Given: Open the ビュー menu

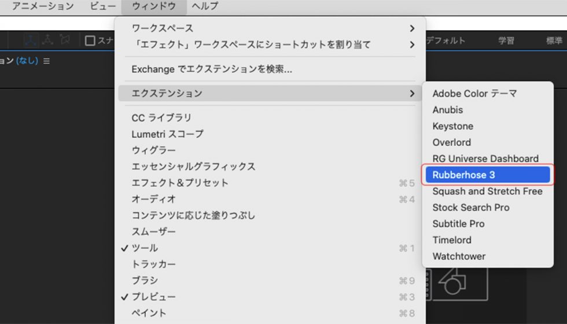Looking at the screenshot, I should tap(103, 6).
